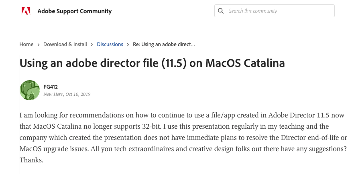352x174 pixels.
Task: Click the post title about MacOS Catalina
Action: (x=152, y=63)
